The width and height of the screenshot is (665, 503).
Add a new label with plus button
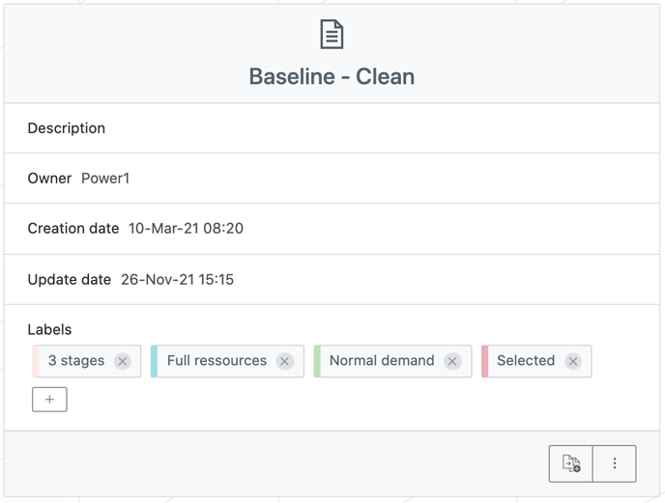click(49, 399)
